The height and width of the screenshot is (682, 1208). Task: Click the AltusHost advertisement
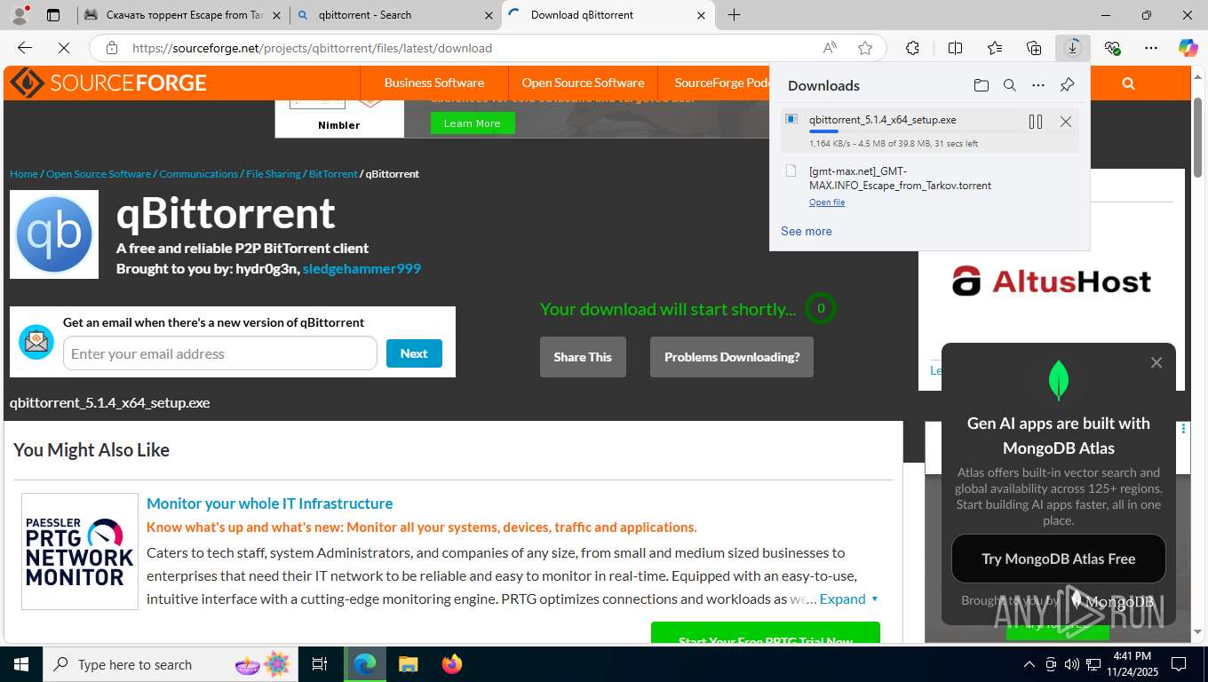tap(1052, 282)
